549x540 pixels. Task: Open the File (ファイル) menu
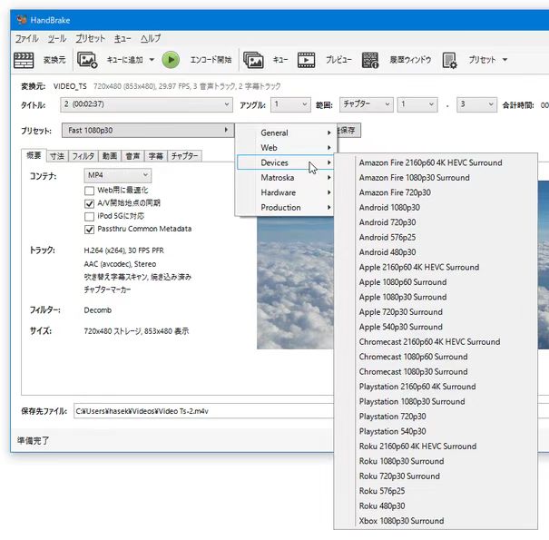pos(26,38)
